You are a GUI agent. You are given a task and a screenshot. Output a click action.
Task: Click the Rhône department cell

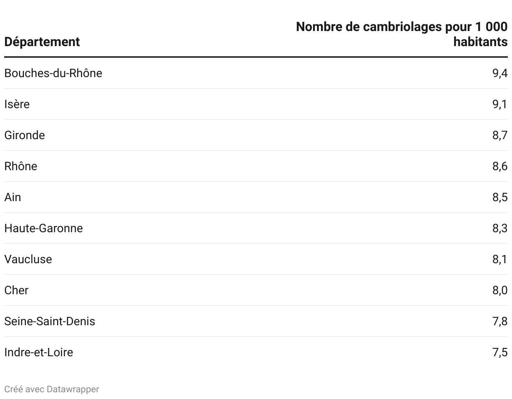click(21, 166)
